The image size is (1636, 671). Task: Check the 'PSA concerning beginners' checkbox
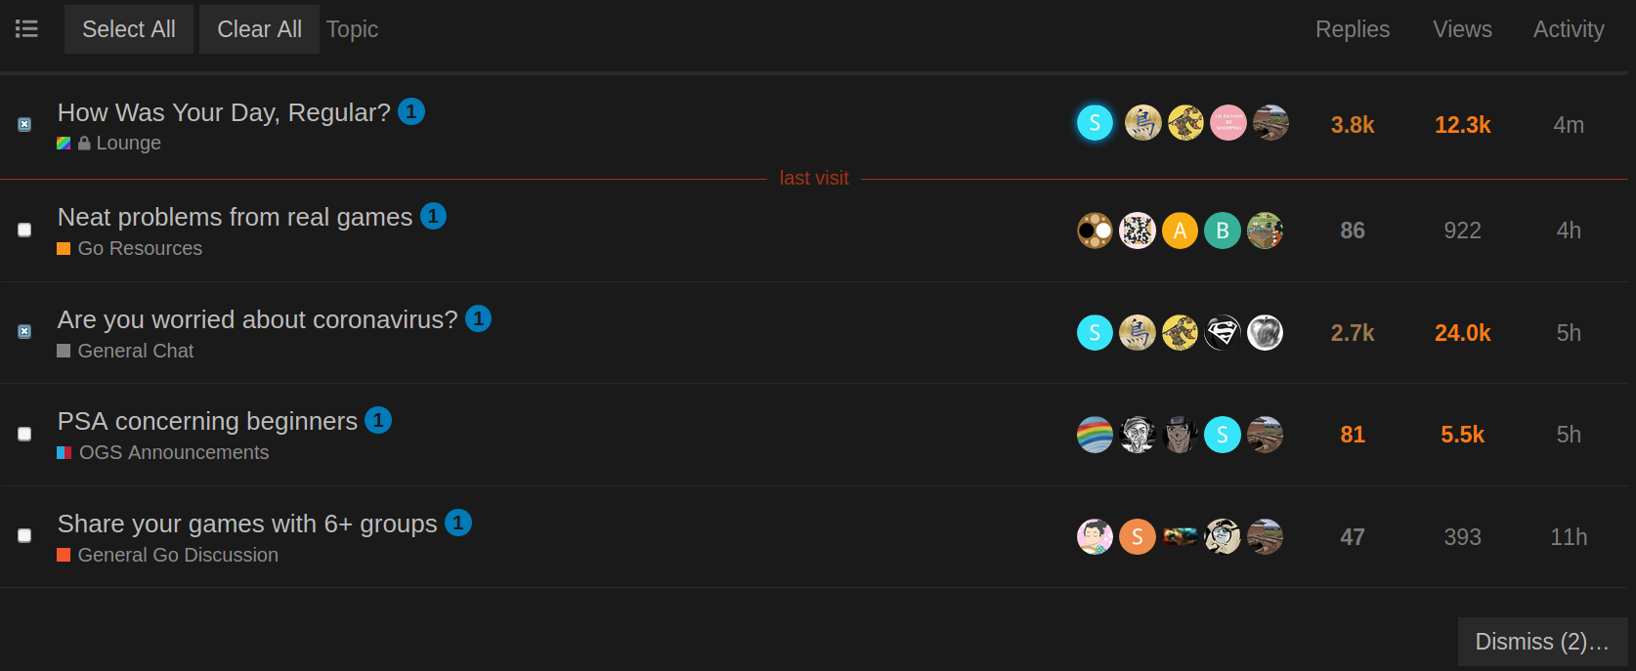(24, 435)
